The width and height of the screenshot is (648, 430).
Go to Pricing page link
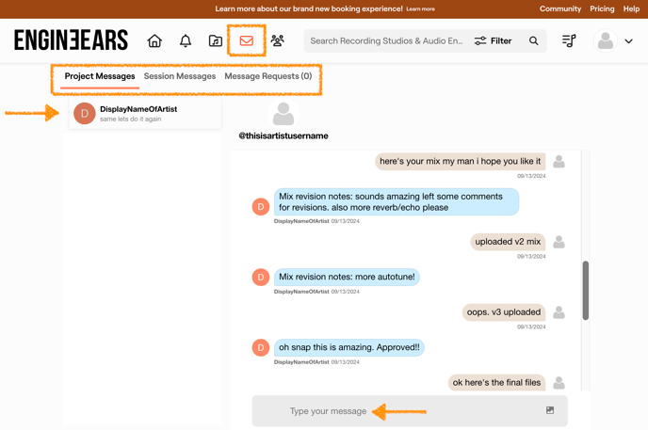[602, 8]
